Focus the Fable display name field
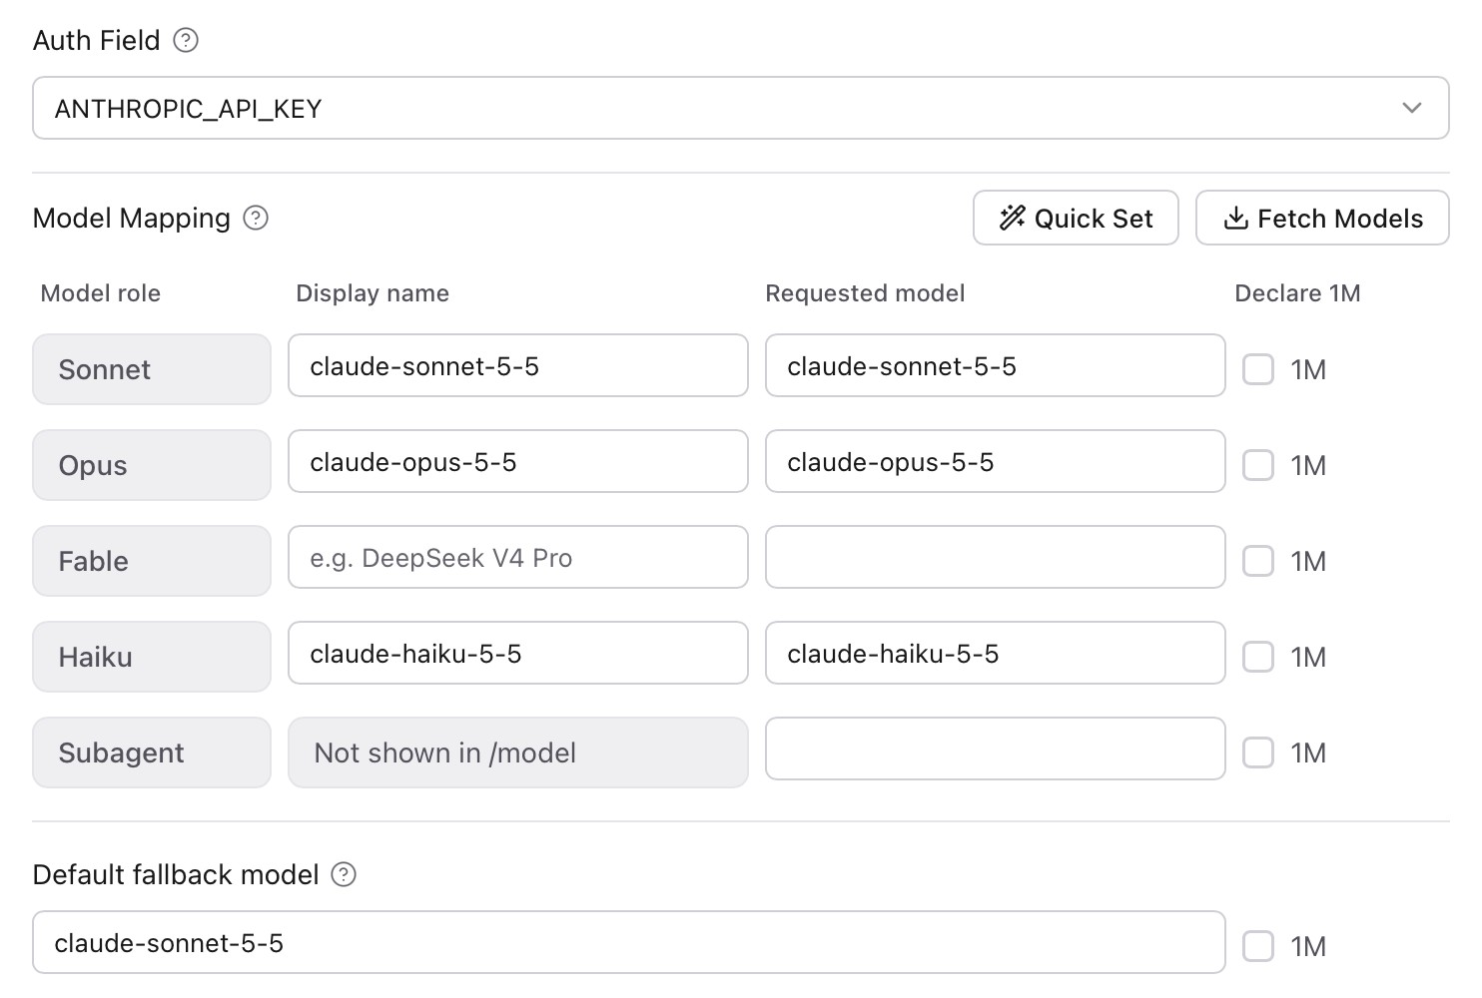 pyautogui.click(x=518, y=557)
